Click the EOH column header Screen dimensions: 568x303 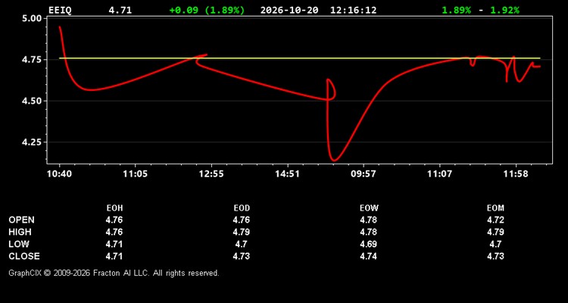click(114, 208)
